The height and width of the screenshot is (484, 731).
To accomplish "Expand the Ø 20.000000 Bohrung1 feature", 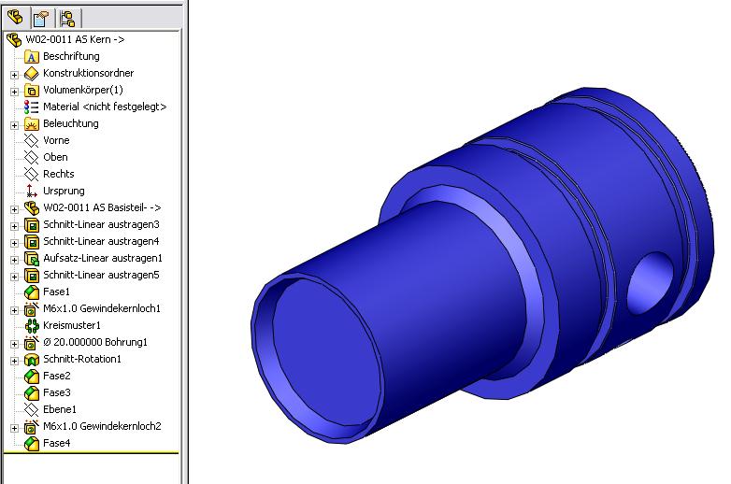I will pyautogui.click(x=14, y=344).
